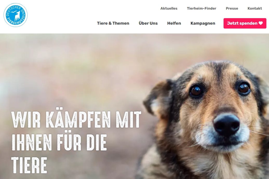This screenshot has width=269, height=179.
Task: Click the dog's black nose in the hero photo
Action: pos(226,124)
